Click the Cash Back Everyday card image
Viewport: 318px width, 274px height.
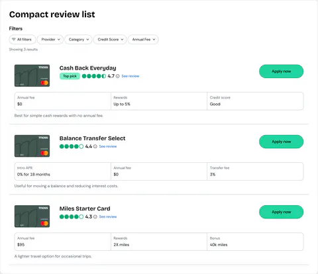tap(32, 75)
